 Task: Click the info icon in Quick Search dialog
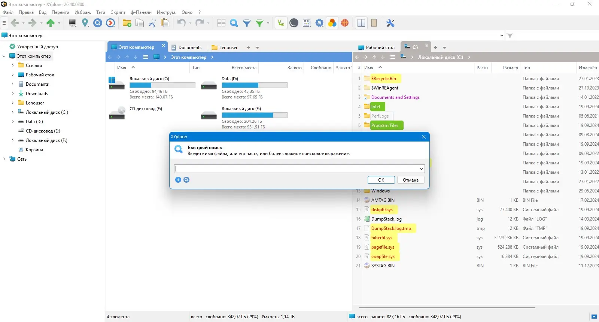[x=178, y=180]
